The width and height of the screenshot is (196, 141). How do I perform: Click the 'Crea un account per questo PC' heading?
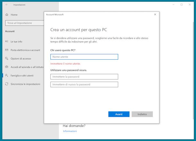pos(79,30)
